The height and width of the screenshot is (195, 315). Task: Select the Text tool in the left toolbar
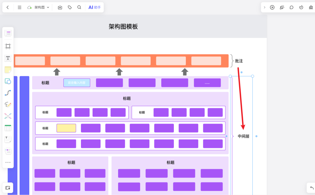click(x=8, y=58)
